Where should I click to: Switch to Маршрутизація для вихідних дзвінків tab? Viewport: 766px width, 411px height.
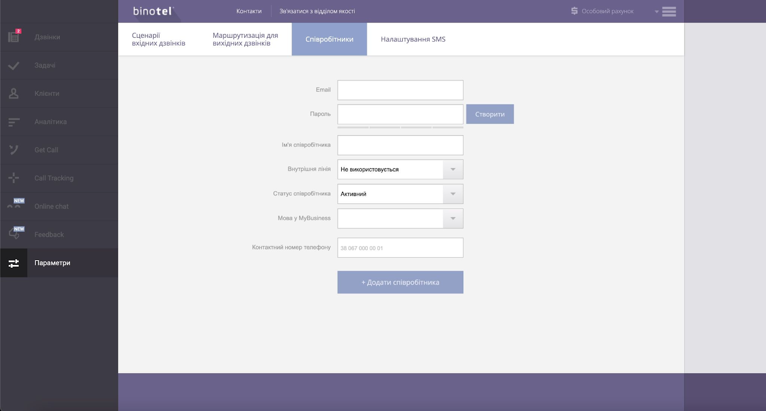(x=245, y=39)
